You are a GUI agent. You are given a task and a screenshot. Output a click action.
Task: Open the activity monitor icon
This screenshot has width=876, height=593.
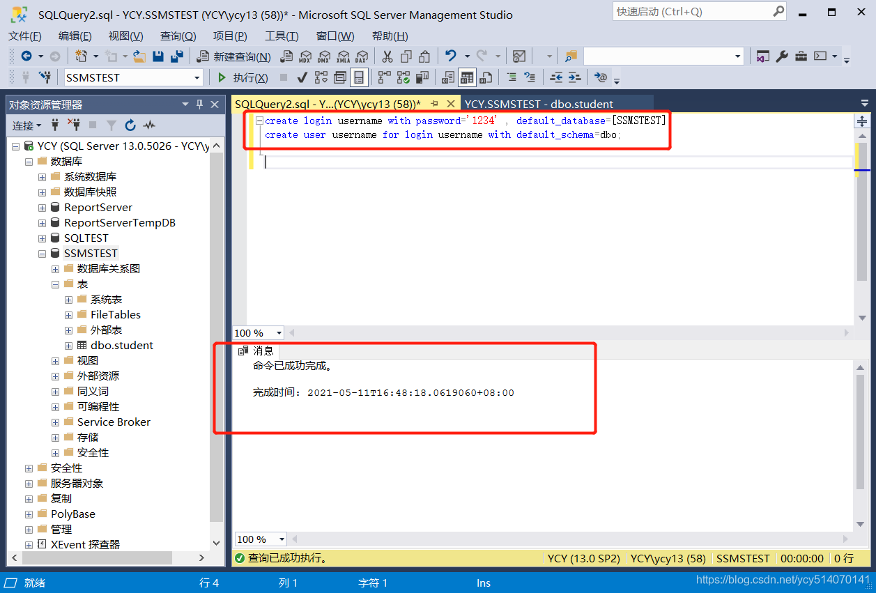(x=519, y=56)
